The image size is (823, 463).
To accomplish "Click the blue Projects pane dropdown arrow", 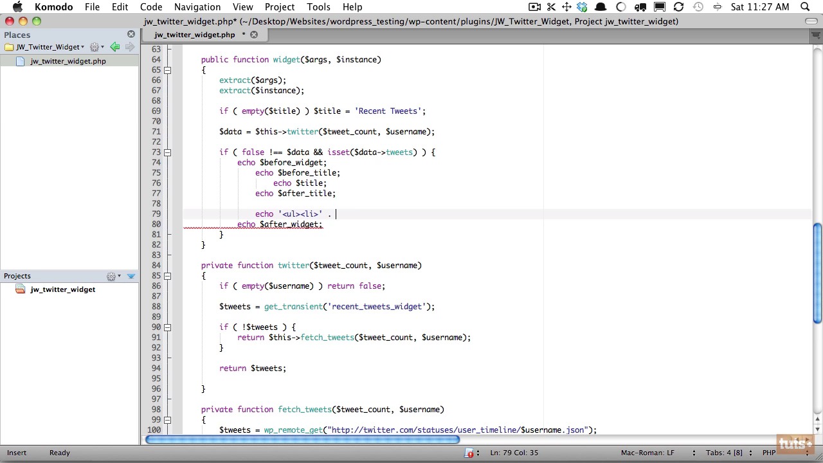I will [x=131, y=277].
